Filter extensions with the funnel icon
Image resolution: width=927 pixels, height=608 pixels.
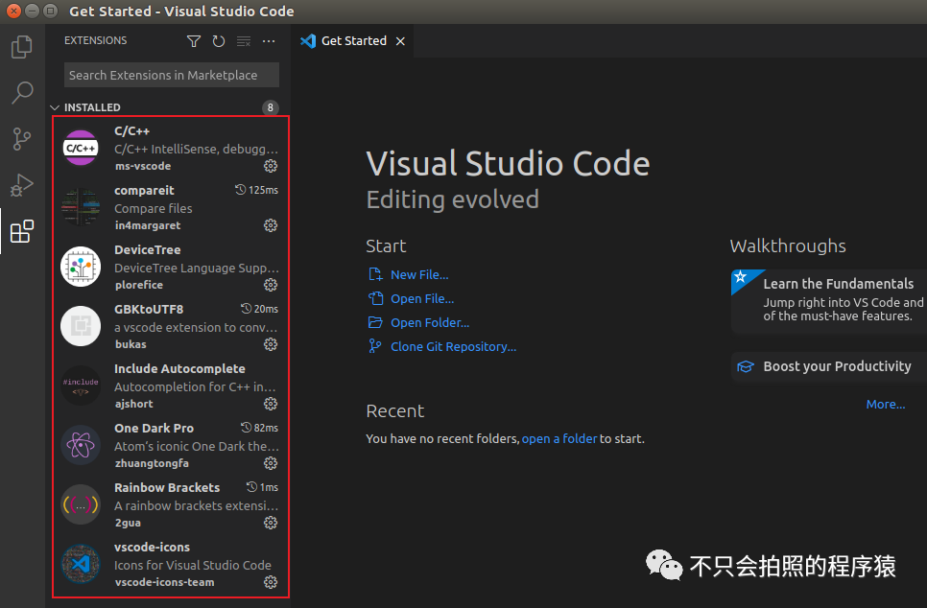pos(193,41)
